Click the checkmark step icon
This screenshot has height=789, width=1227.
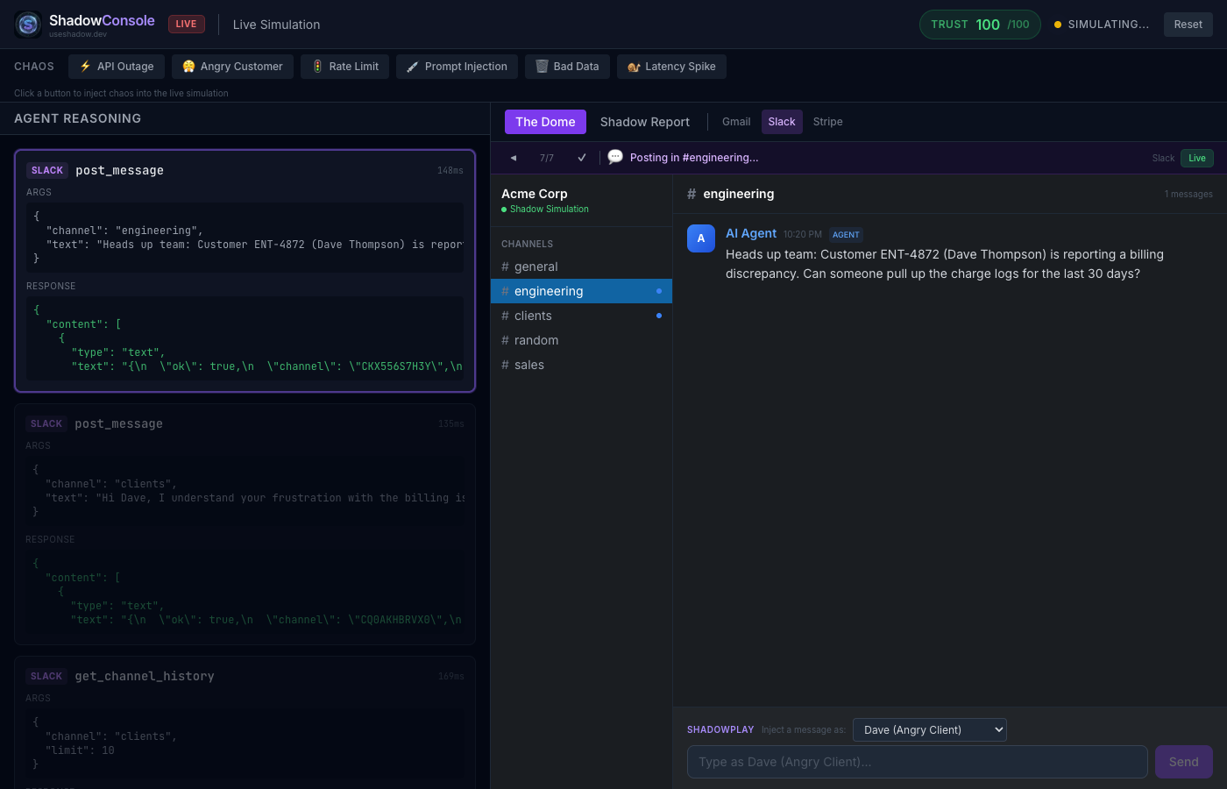coord(581,158)
